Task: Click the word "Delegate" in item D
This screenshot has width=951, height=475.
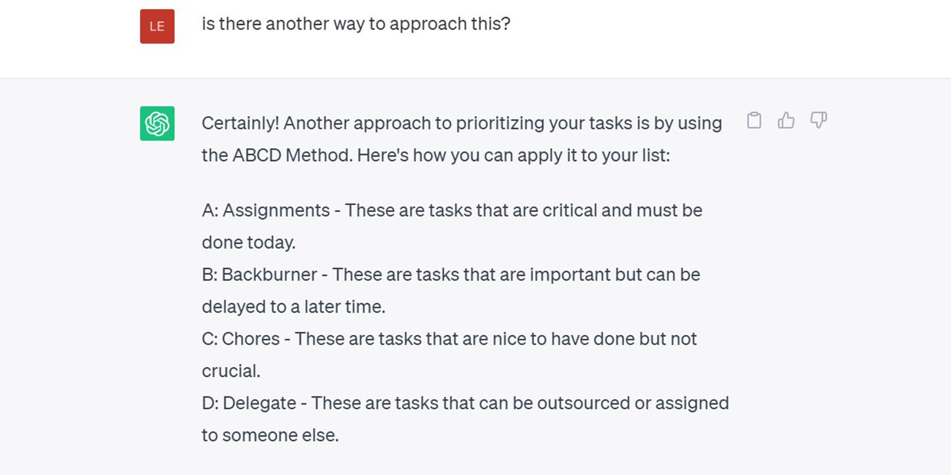Action: (x=259, y=403)
